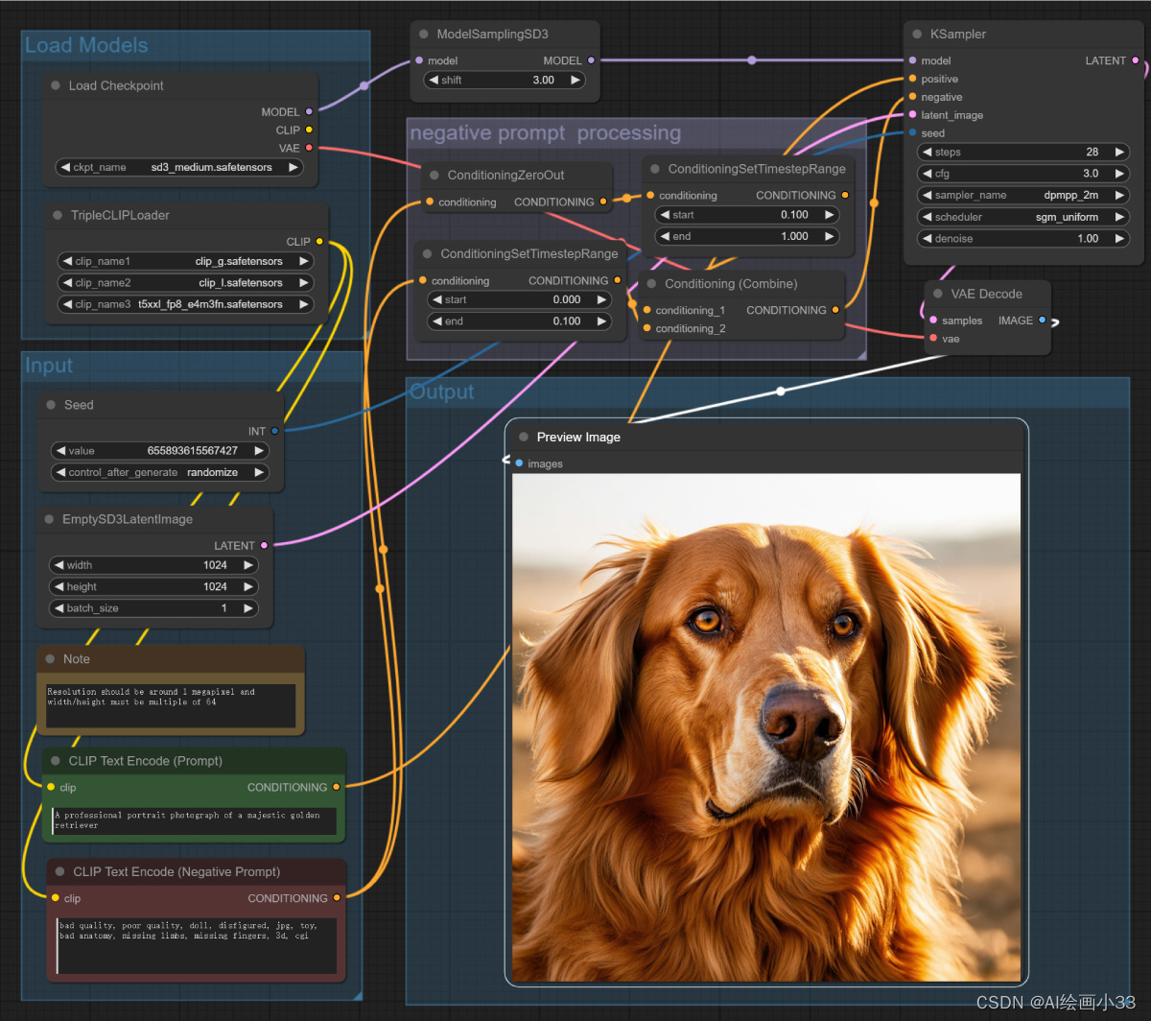The width and height of the screenshot is (1151, 1021).
Task: Click CONDITIONING output on CLIP Text Encode (Negative Prompt)
Action: tap(337, 898)
